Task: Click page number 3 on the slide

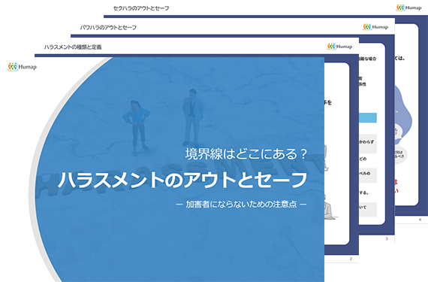Action: point(387,239)
